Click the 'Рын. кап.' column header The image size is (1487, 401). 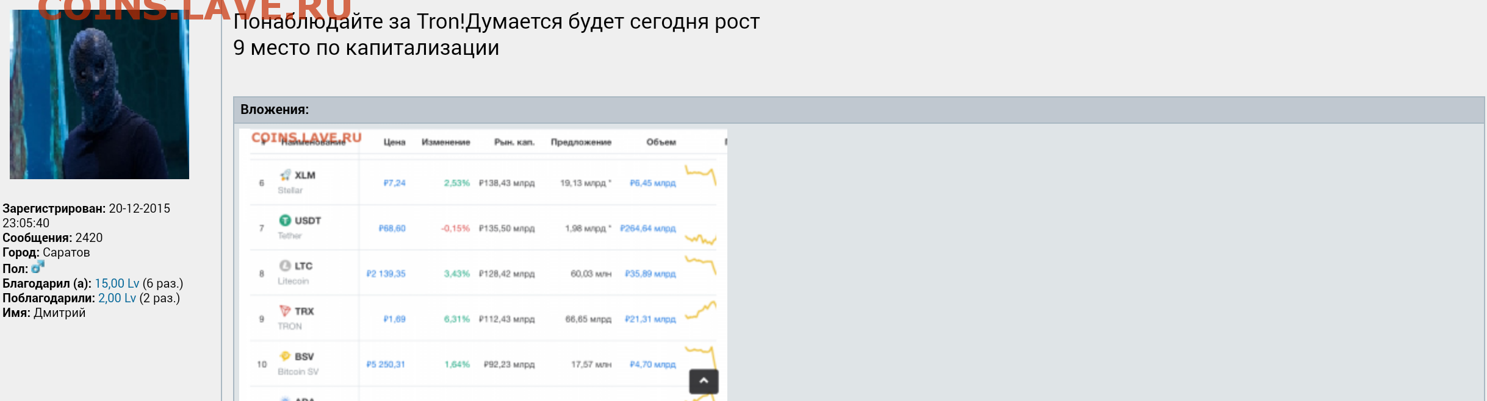(x=514, y=142)
